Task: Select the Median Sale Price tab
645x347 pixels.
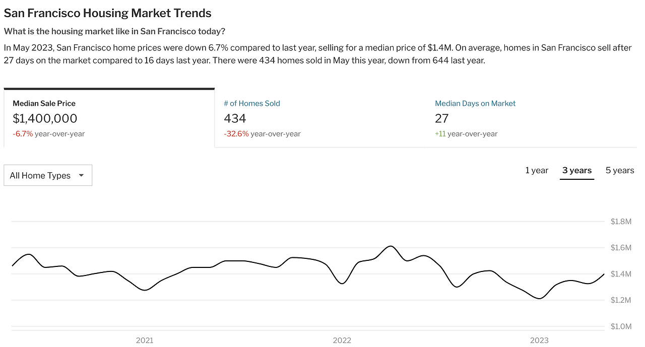Action: pyautogui.click(x=109, y=118)
